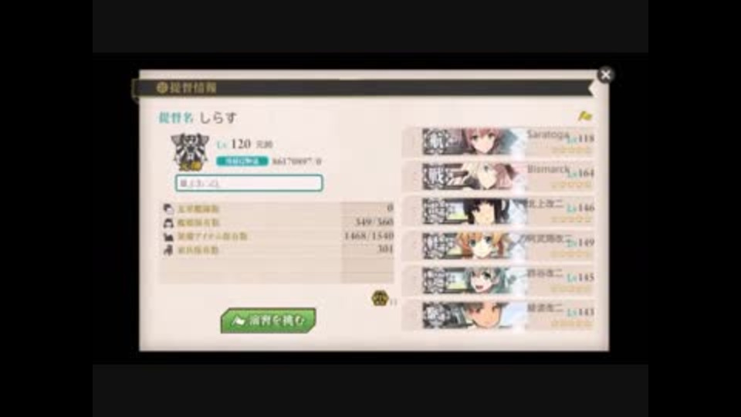Click the compass icon in title bar
Viewport: 741px width, 417px height.
click(x=161, y=87)
